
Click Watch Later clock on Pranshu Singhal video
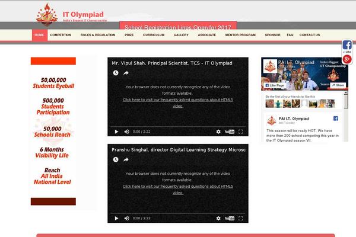point(116,159)
